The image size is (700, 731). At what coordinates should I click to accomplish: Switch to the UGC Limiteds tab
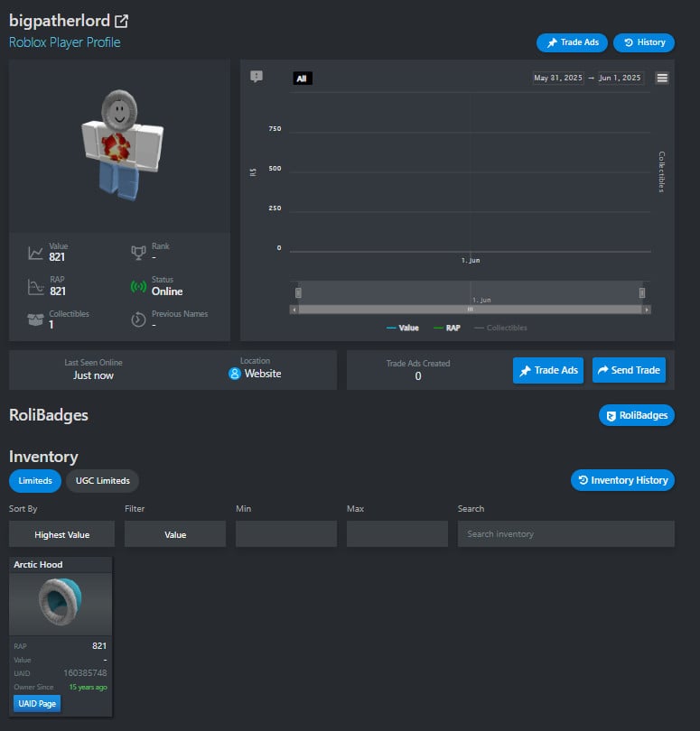[103, 481]
